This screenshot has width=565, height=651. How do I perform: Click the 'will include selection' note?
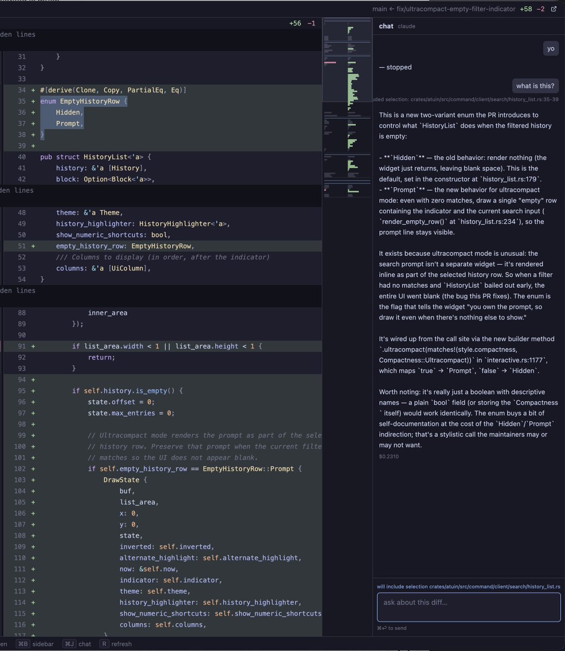[x=469, y=586]
